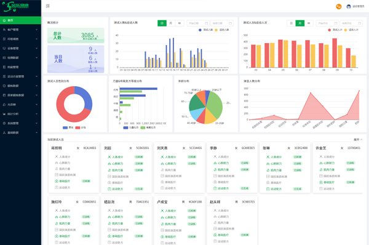Screen dimensions: 369x245
Task: Click 心肺耐力 icon in 刘超's card
Action: [x=109, y=164]
